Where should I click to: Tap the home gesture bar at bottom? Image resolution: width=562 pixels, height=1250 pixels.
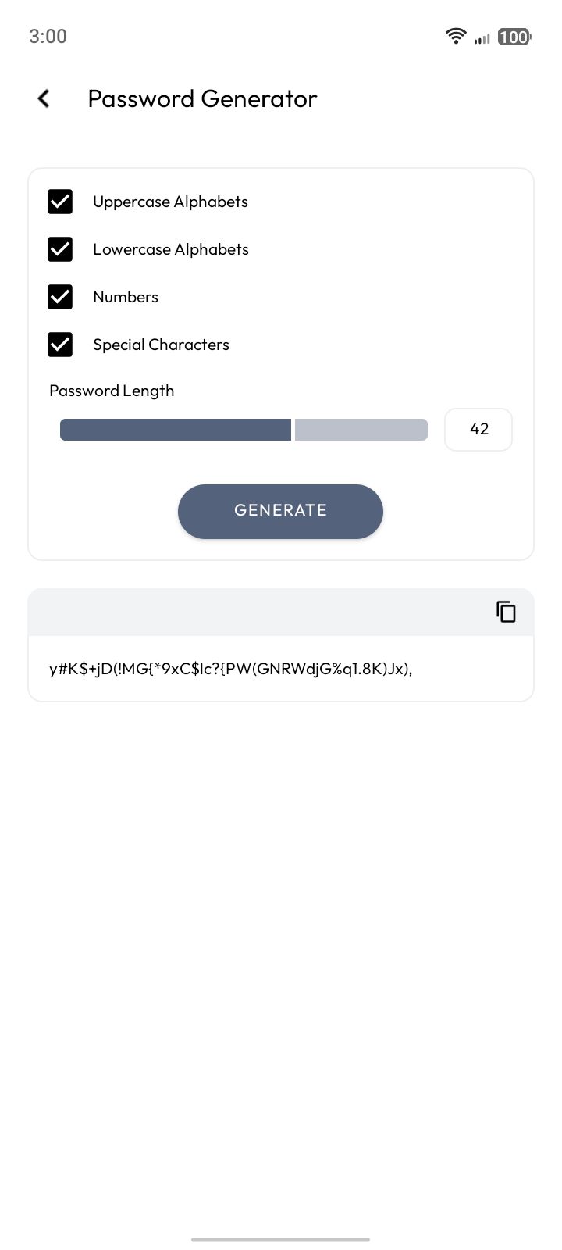pos(280,1239)
